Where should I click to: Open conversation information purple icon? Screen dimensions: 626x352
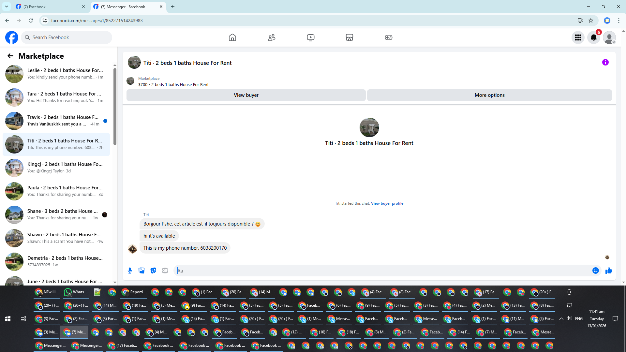coord(605,62)
